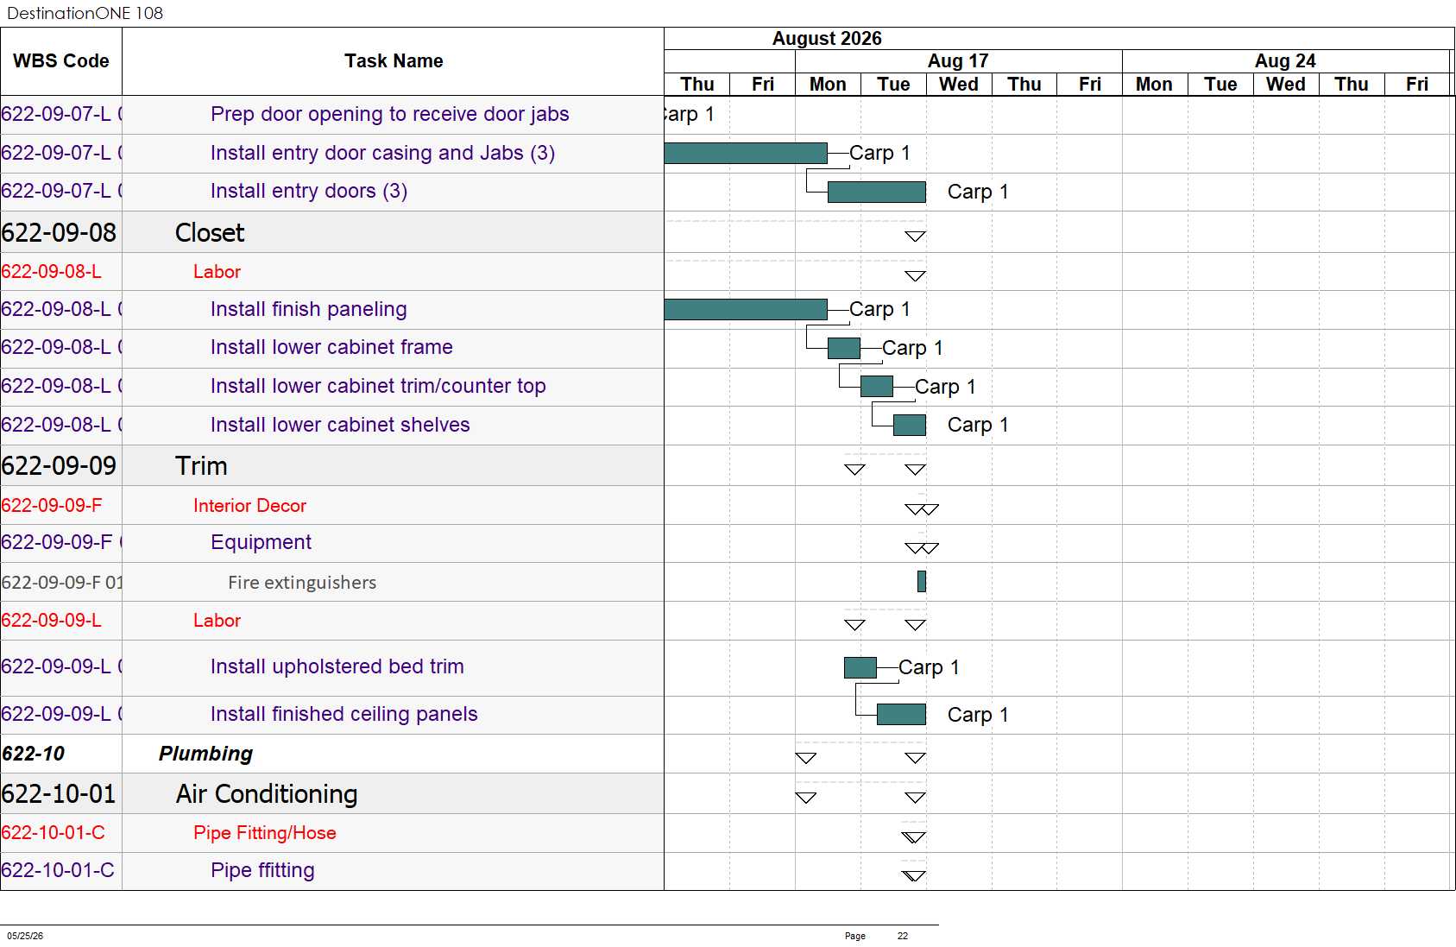
Task: Select the Interior Decor row name
Action: (249, 506)
